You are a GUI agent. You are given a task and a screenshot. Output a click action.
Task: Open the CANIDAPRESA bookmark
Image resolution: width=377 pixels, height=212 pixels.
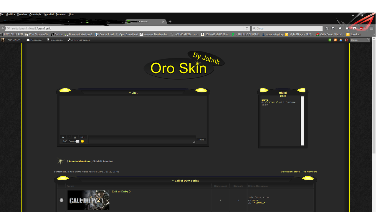tap(184, 34)
